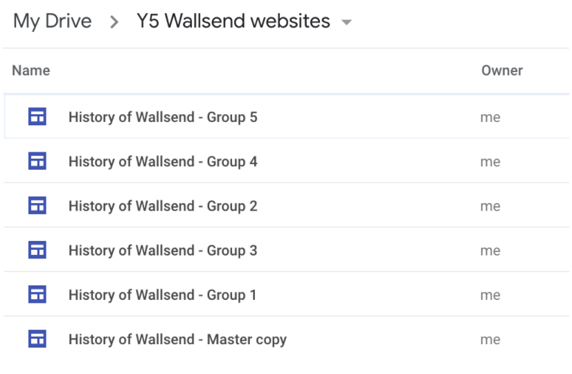
Task: Click the Sites icon for Master copy
Action: coord(37,339)
